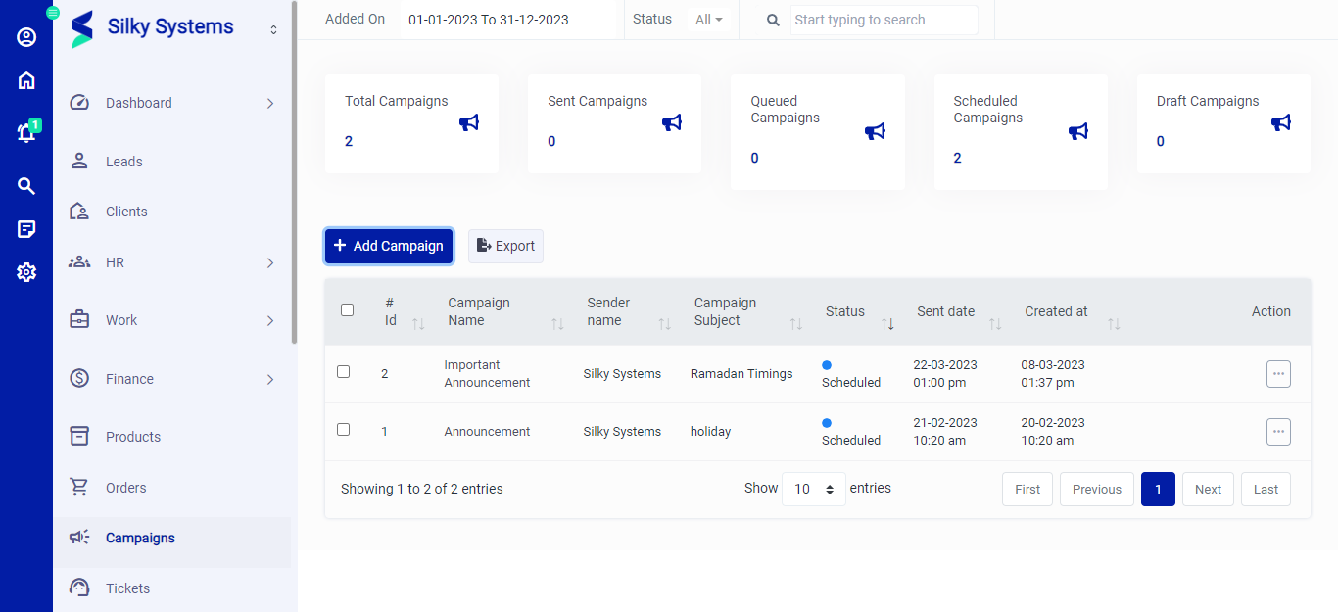Open the settings gear in sidebar
This screenshot has height=612, width=1338.
click(x=26, y=273)
